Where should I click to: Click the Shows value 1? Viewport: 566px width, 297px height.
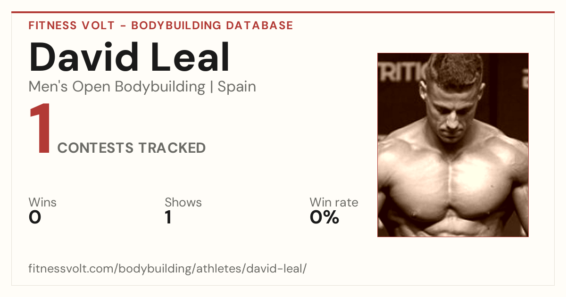[168, 217]
